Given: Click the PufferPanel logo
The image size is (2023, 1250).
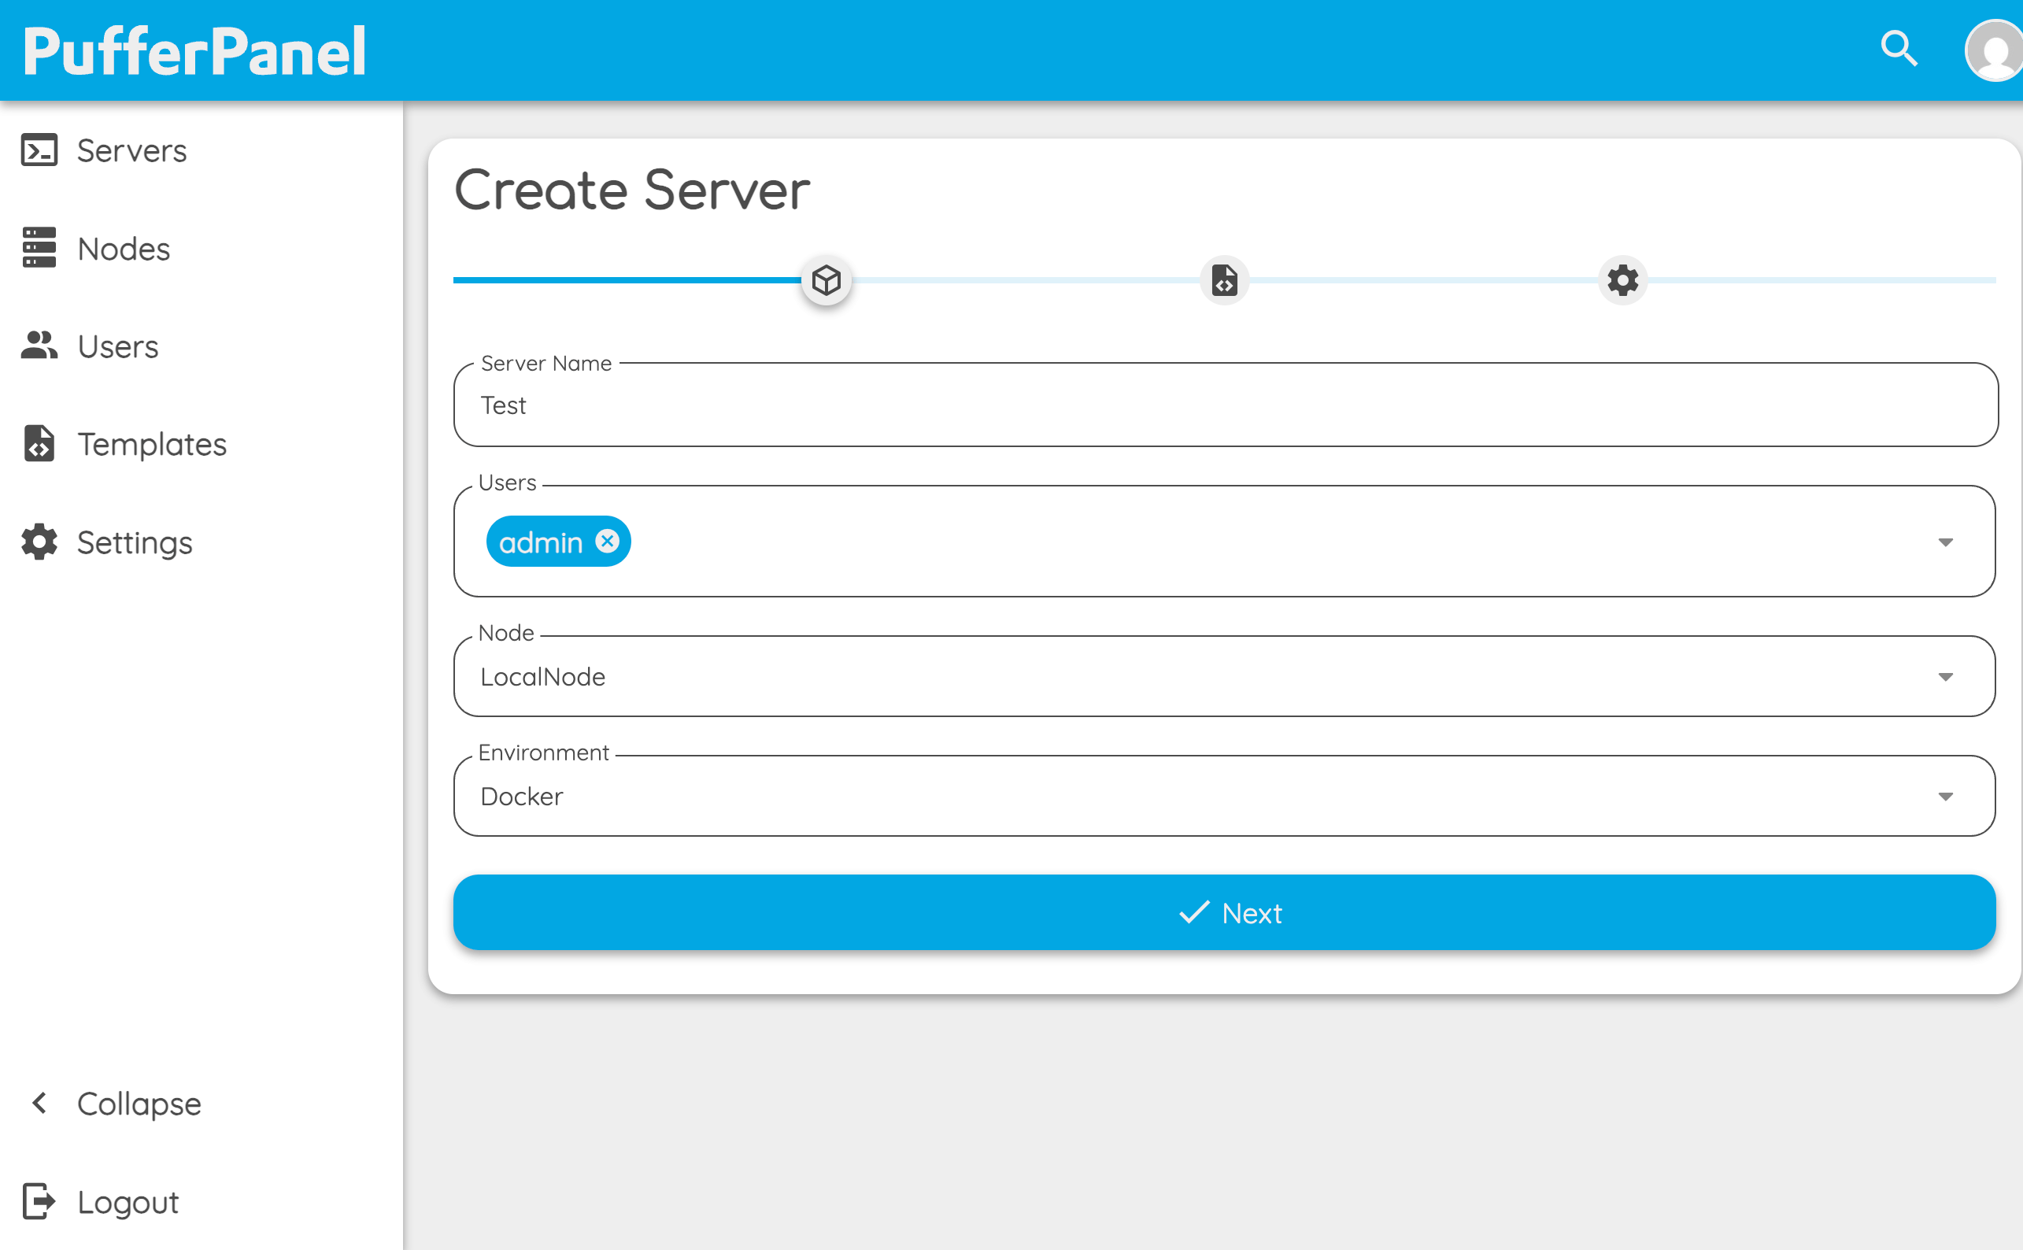Looking at the screenshot, I should [194, 51].
